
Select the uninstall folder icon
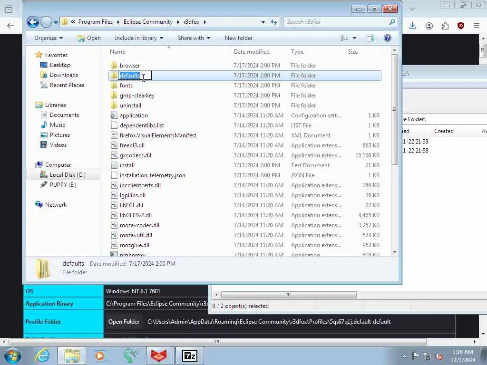click(x=114, y=105)
